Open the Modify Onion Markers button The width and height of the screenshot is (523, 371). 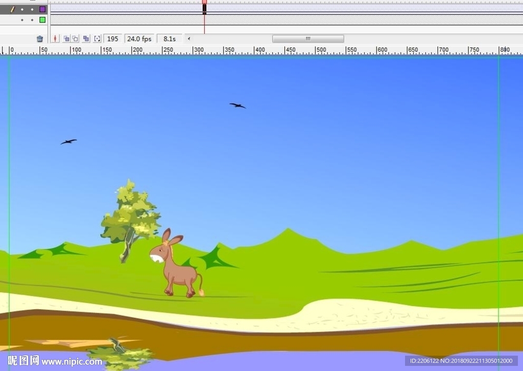(x=97, y=39)
